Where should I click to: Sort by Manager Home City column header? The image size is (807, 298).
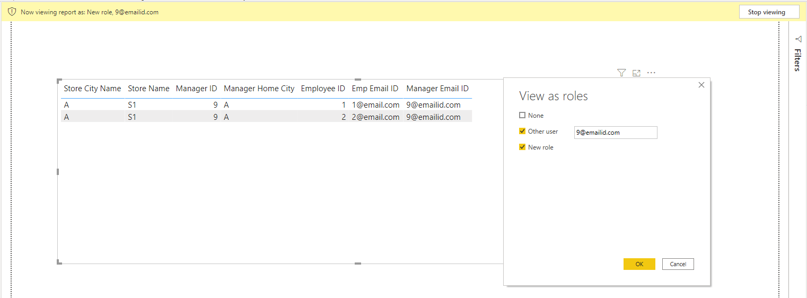click(x=259, y=89)
